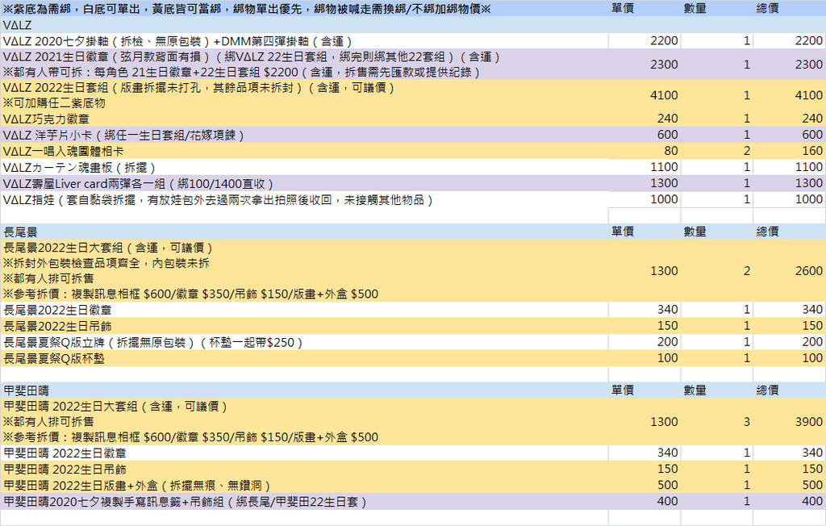
Task: Select the 長尾景 section header cell
Action: [304, 232]
